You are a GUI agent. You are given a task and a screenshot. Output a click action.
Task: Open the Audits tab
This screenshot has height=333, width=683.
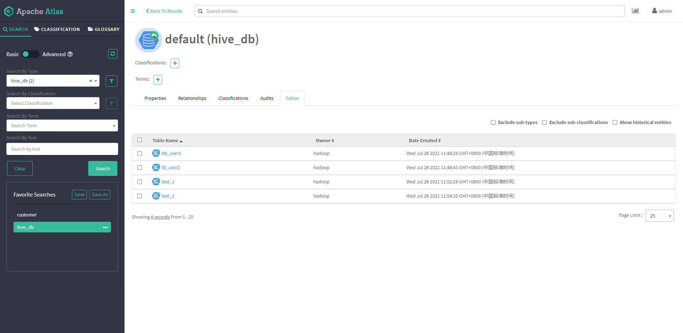[267, 98]
